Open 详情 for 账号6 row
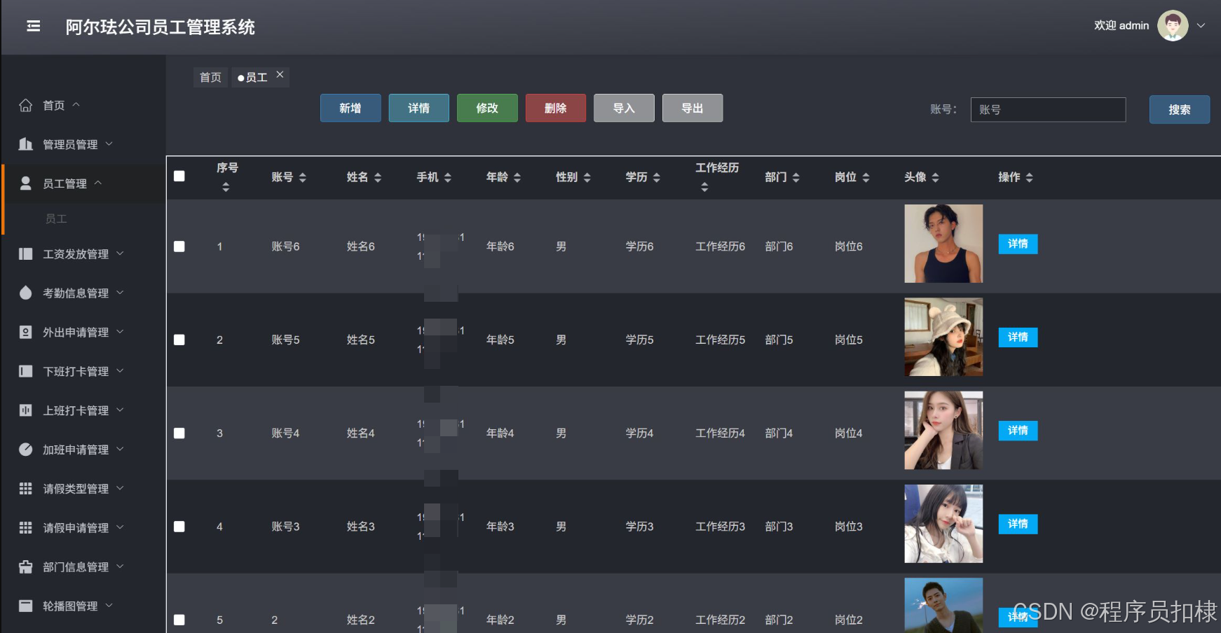Image resolution: width=1221 pixels, height=633 pixels. [x=1018, y=244]
